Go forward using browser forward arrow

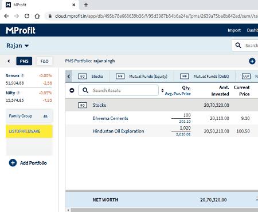[x=17, y=16]
